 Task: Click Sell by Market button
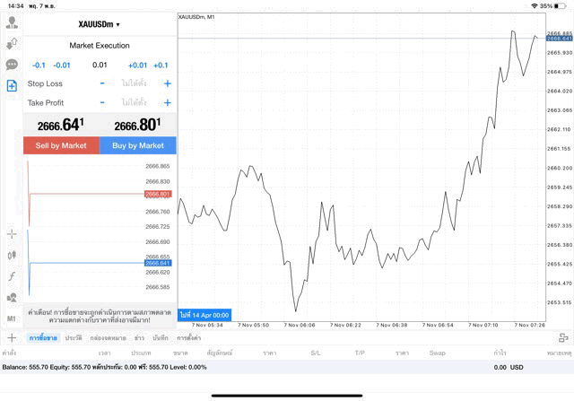(x=61, y=145)
